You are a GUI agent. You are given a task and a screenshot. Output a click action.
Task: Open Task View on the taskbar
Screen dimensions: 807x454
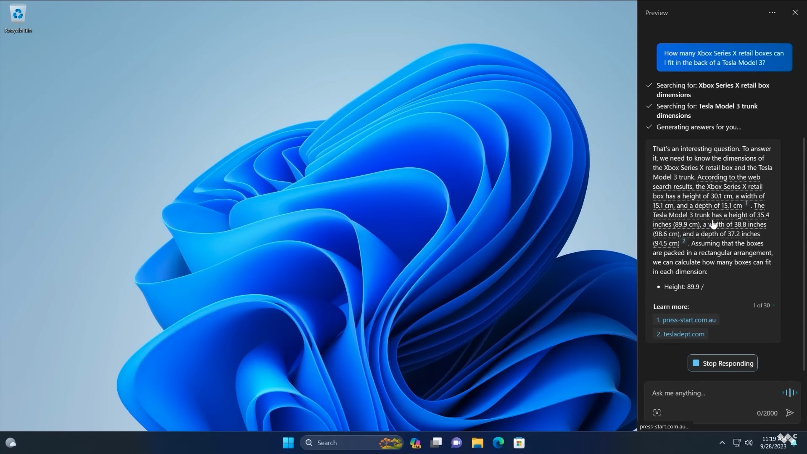tap(436, 443)
